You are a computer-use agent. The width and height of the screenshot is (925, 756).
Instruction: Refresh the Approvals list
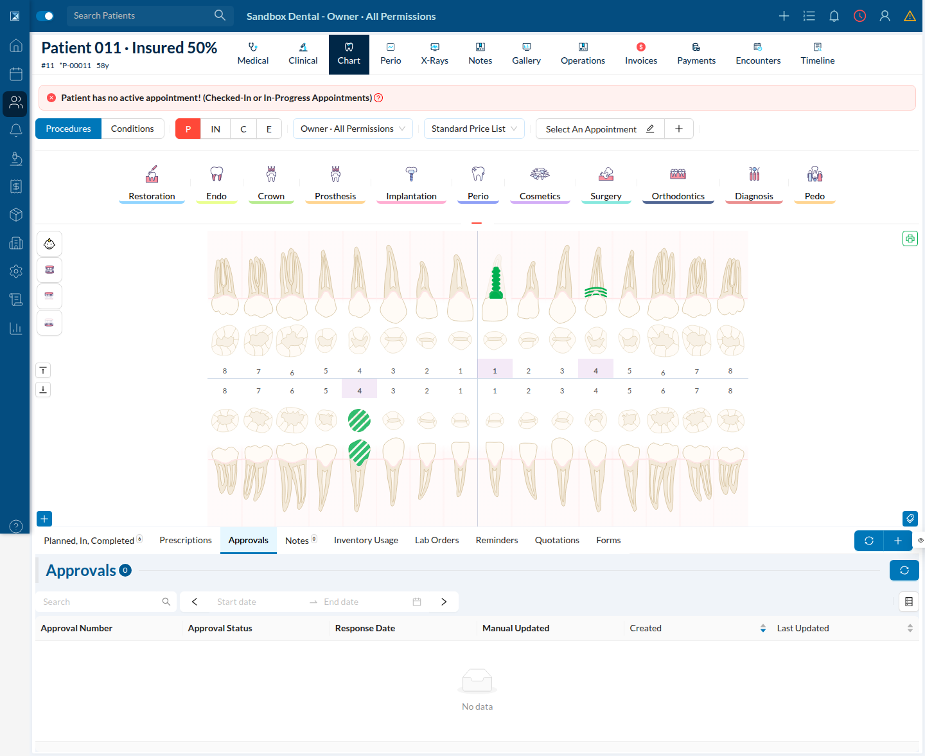pyautogui.click(x=904, y=570)
